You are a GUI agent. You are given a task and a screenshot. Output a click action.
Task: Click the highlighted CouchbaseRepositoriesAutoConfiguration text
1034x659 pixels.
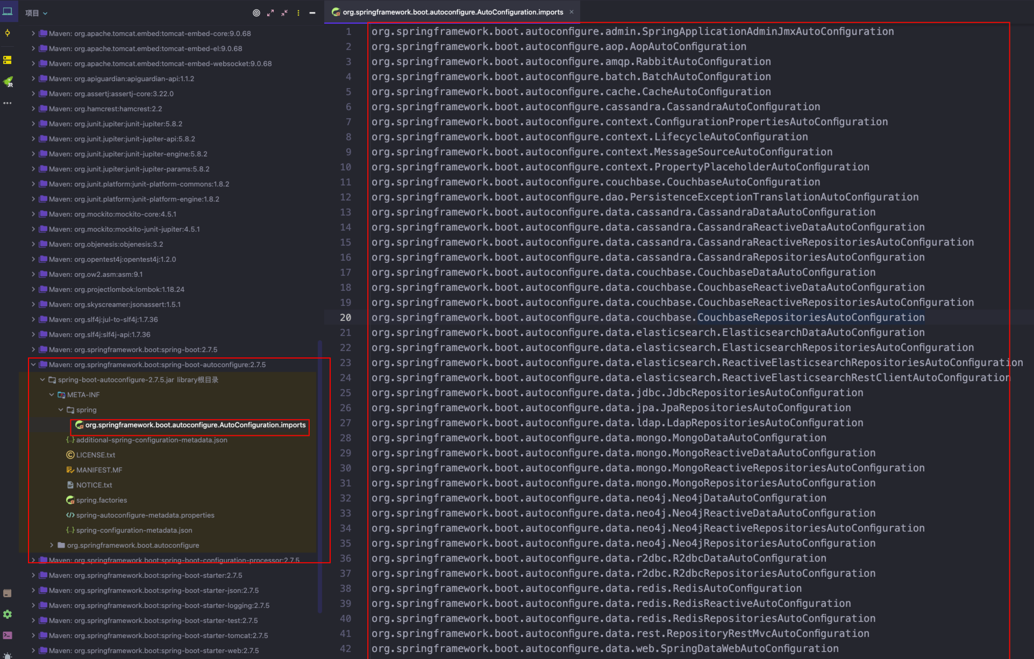coord(811,318)
